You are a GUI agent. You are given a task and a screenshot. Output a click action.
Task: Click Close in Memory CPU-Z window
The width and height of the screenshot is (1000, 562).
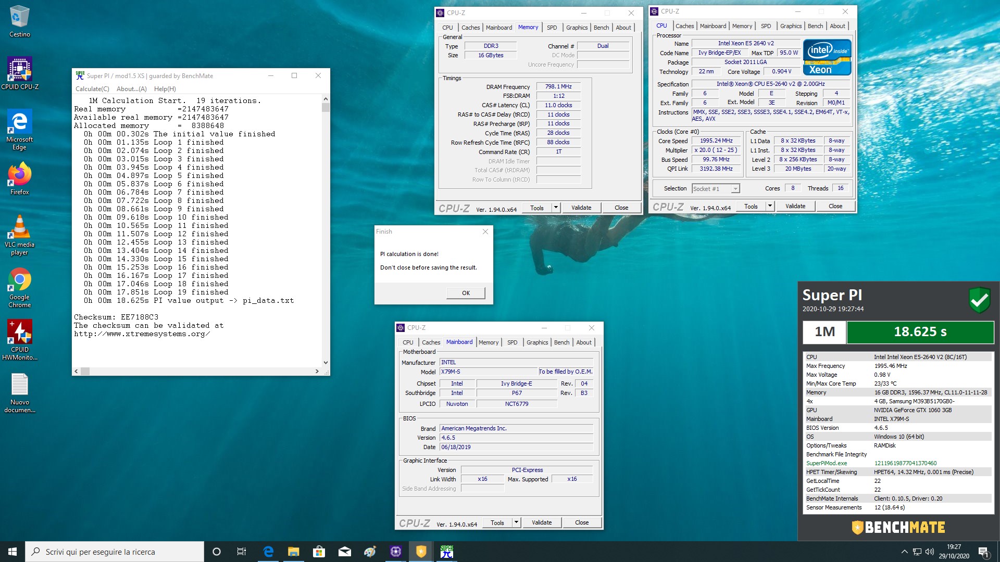(621, 208)
